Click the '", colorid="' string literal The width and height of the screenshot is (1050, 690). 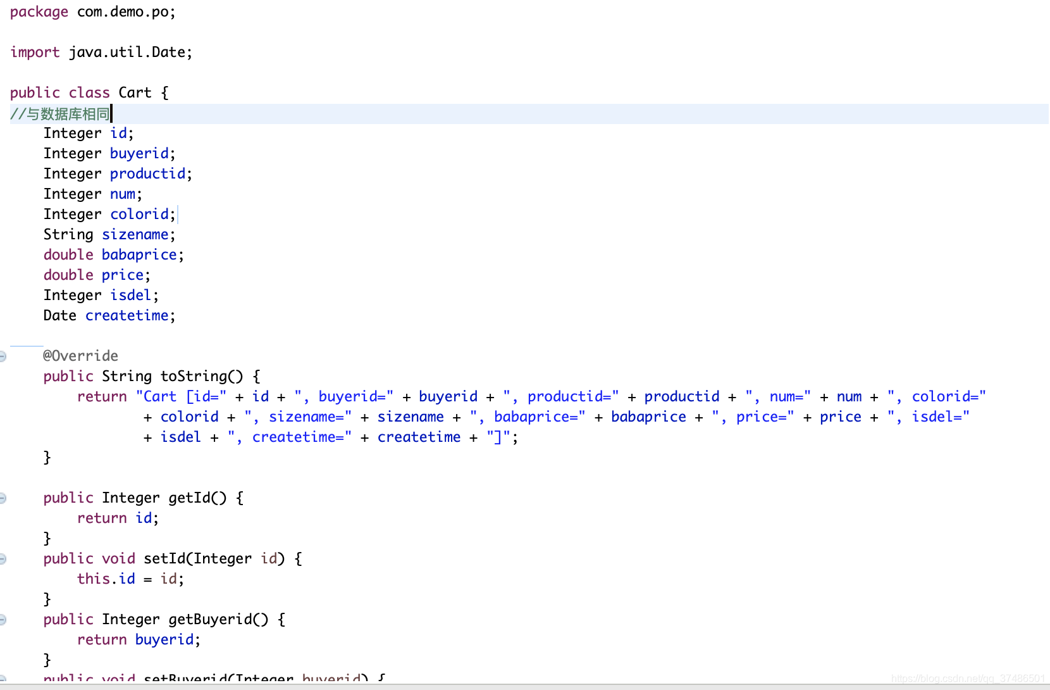click(936, 396)
